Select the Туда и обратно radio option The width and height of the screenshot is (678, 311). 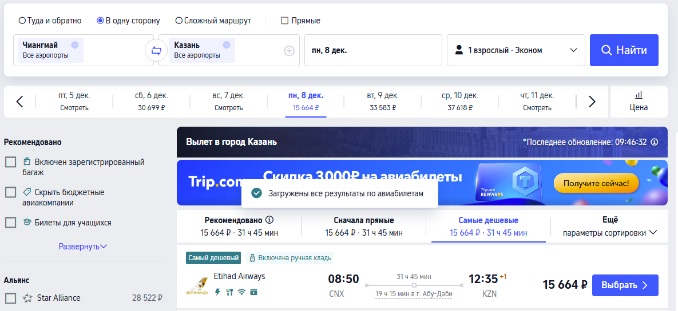coord(22,21)
